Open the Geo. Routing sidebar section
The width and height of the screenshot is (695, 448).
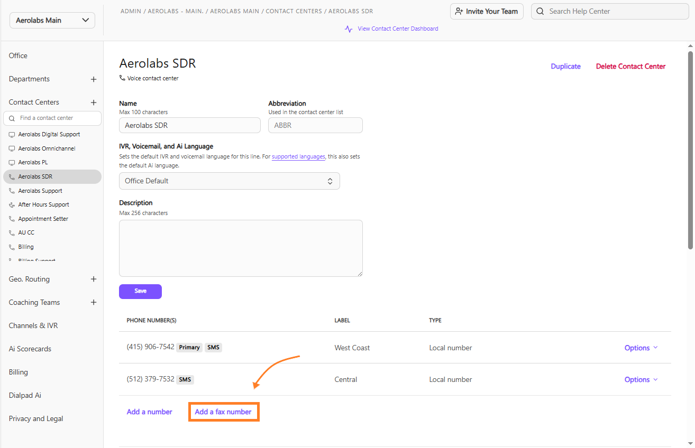(29, 279)
